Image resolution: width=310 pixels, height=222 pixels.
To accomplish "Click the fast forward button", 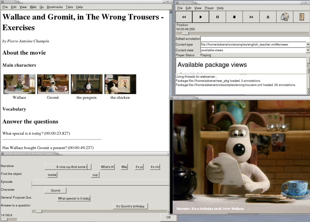I will pos(251,17).
